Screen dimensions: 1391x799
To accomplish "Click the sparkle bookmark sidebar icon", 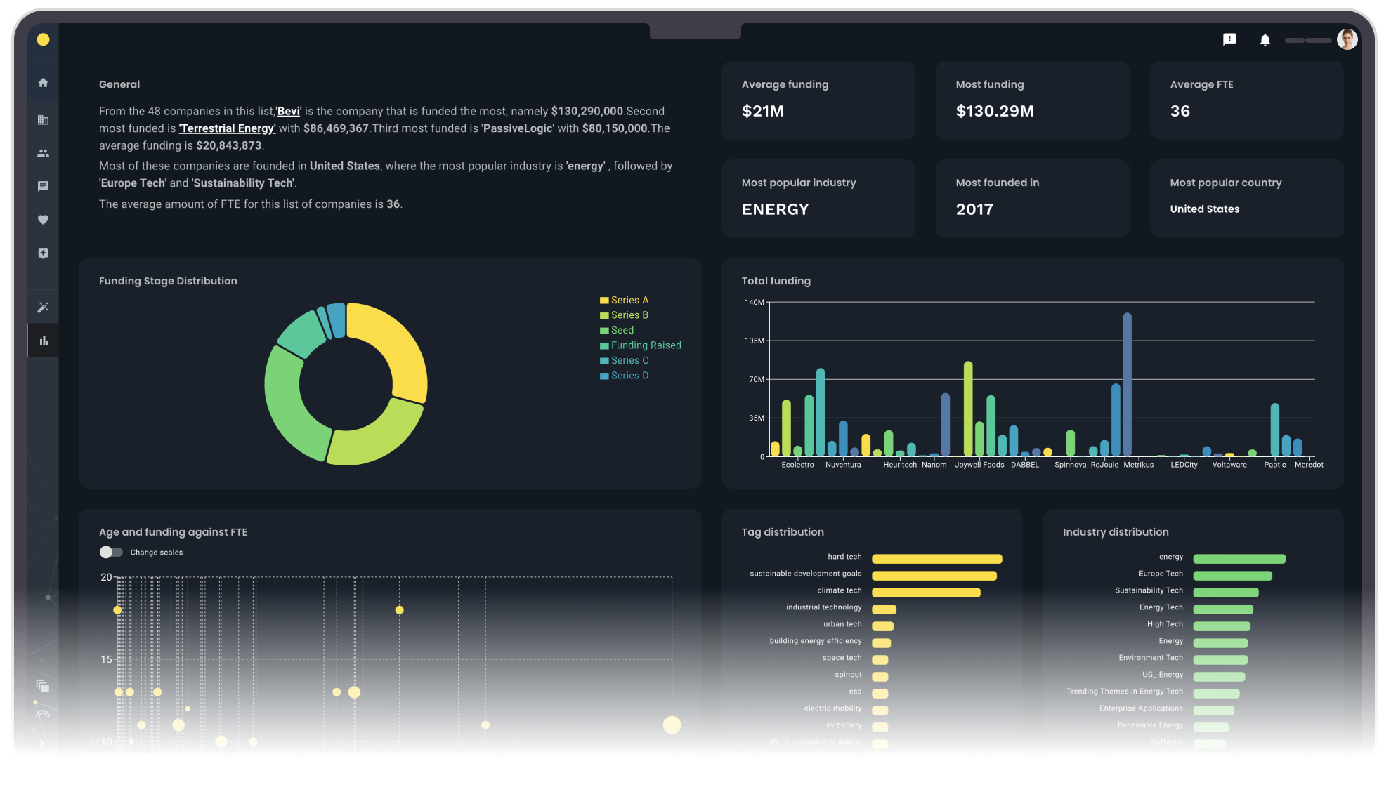I will point(43,253).
